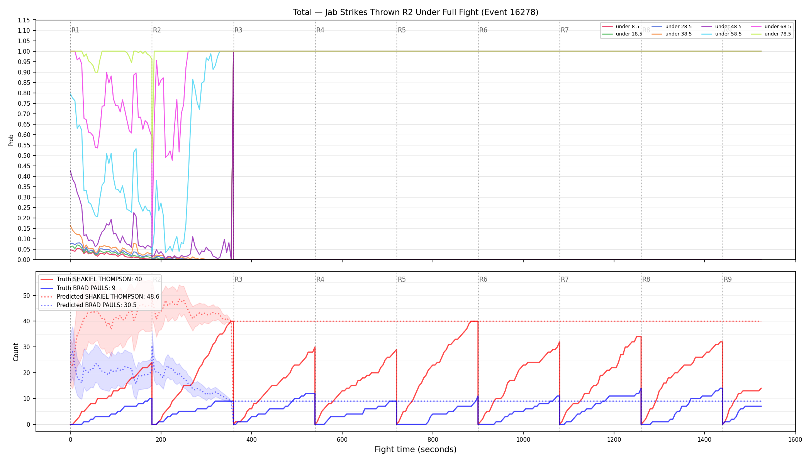Click the R6 round marker in count chart
Viewport: 811px width, 463px height.
483,279
